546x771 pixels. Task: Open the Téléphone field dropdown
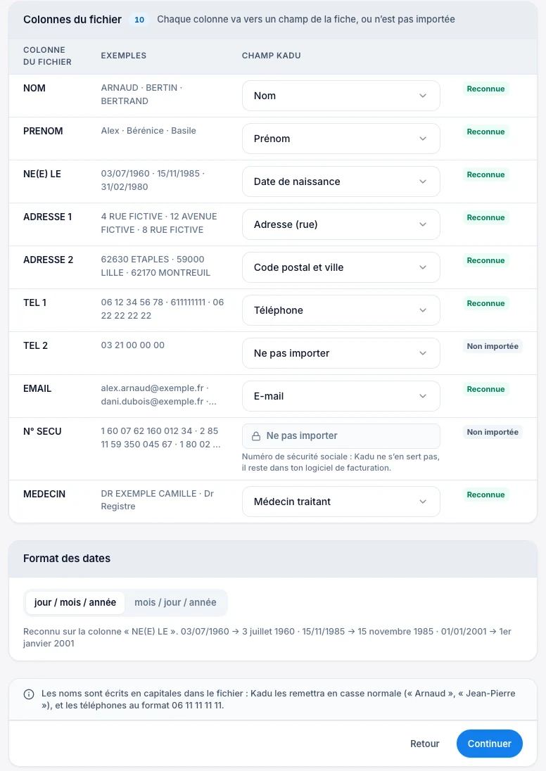pos(341,310)
